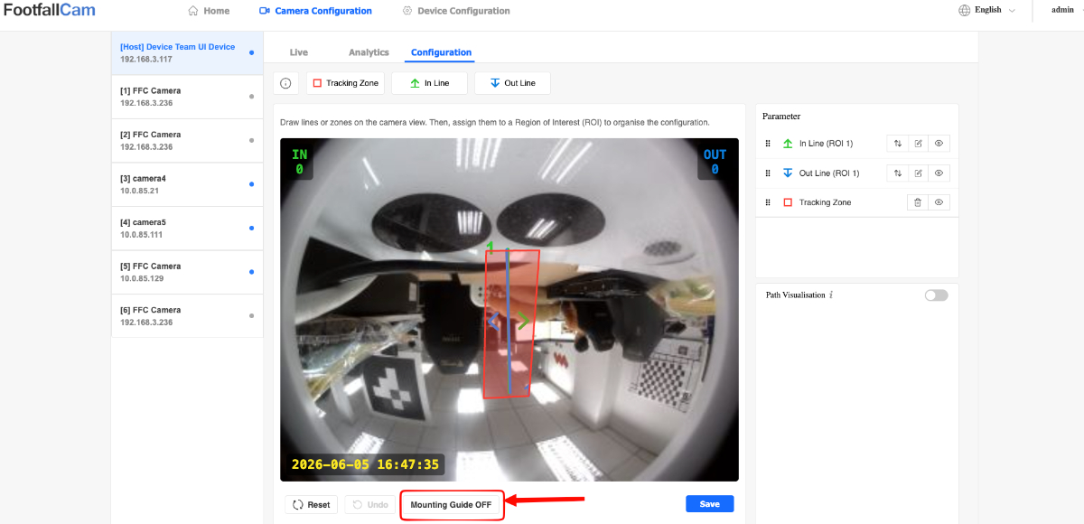Hide the In Line (ROI 1) overlay
The width and height of the screenshot is (1084, 524).
(x=939, y=143)
